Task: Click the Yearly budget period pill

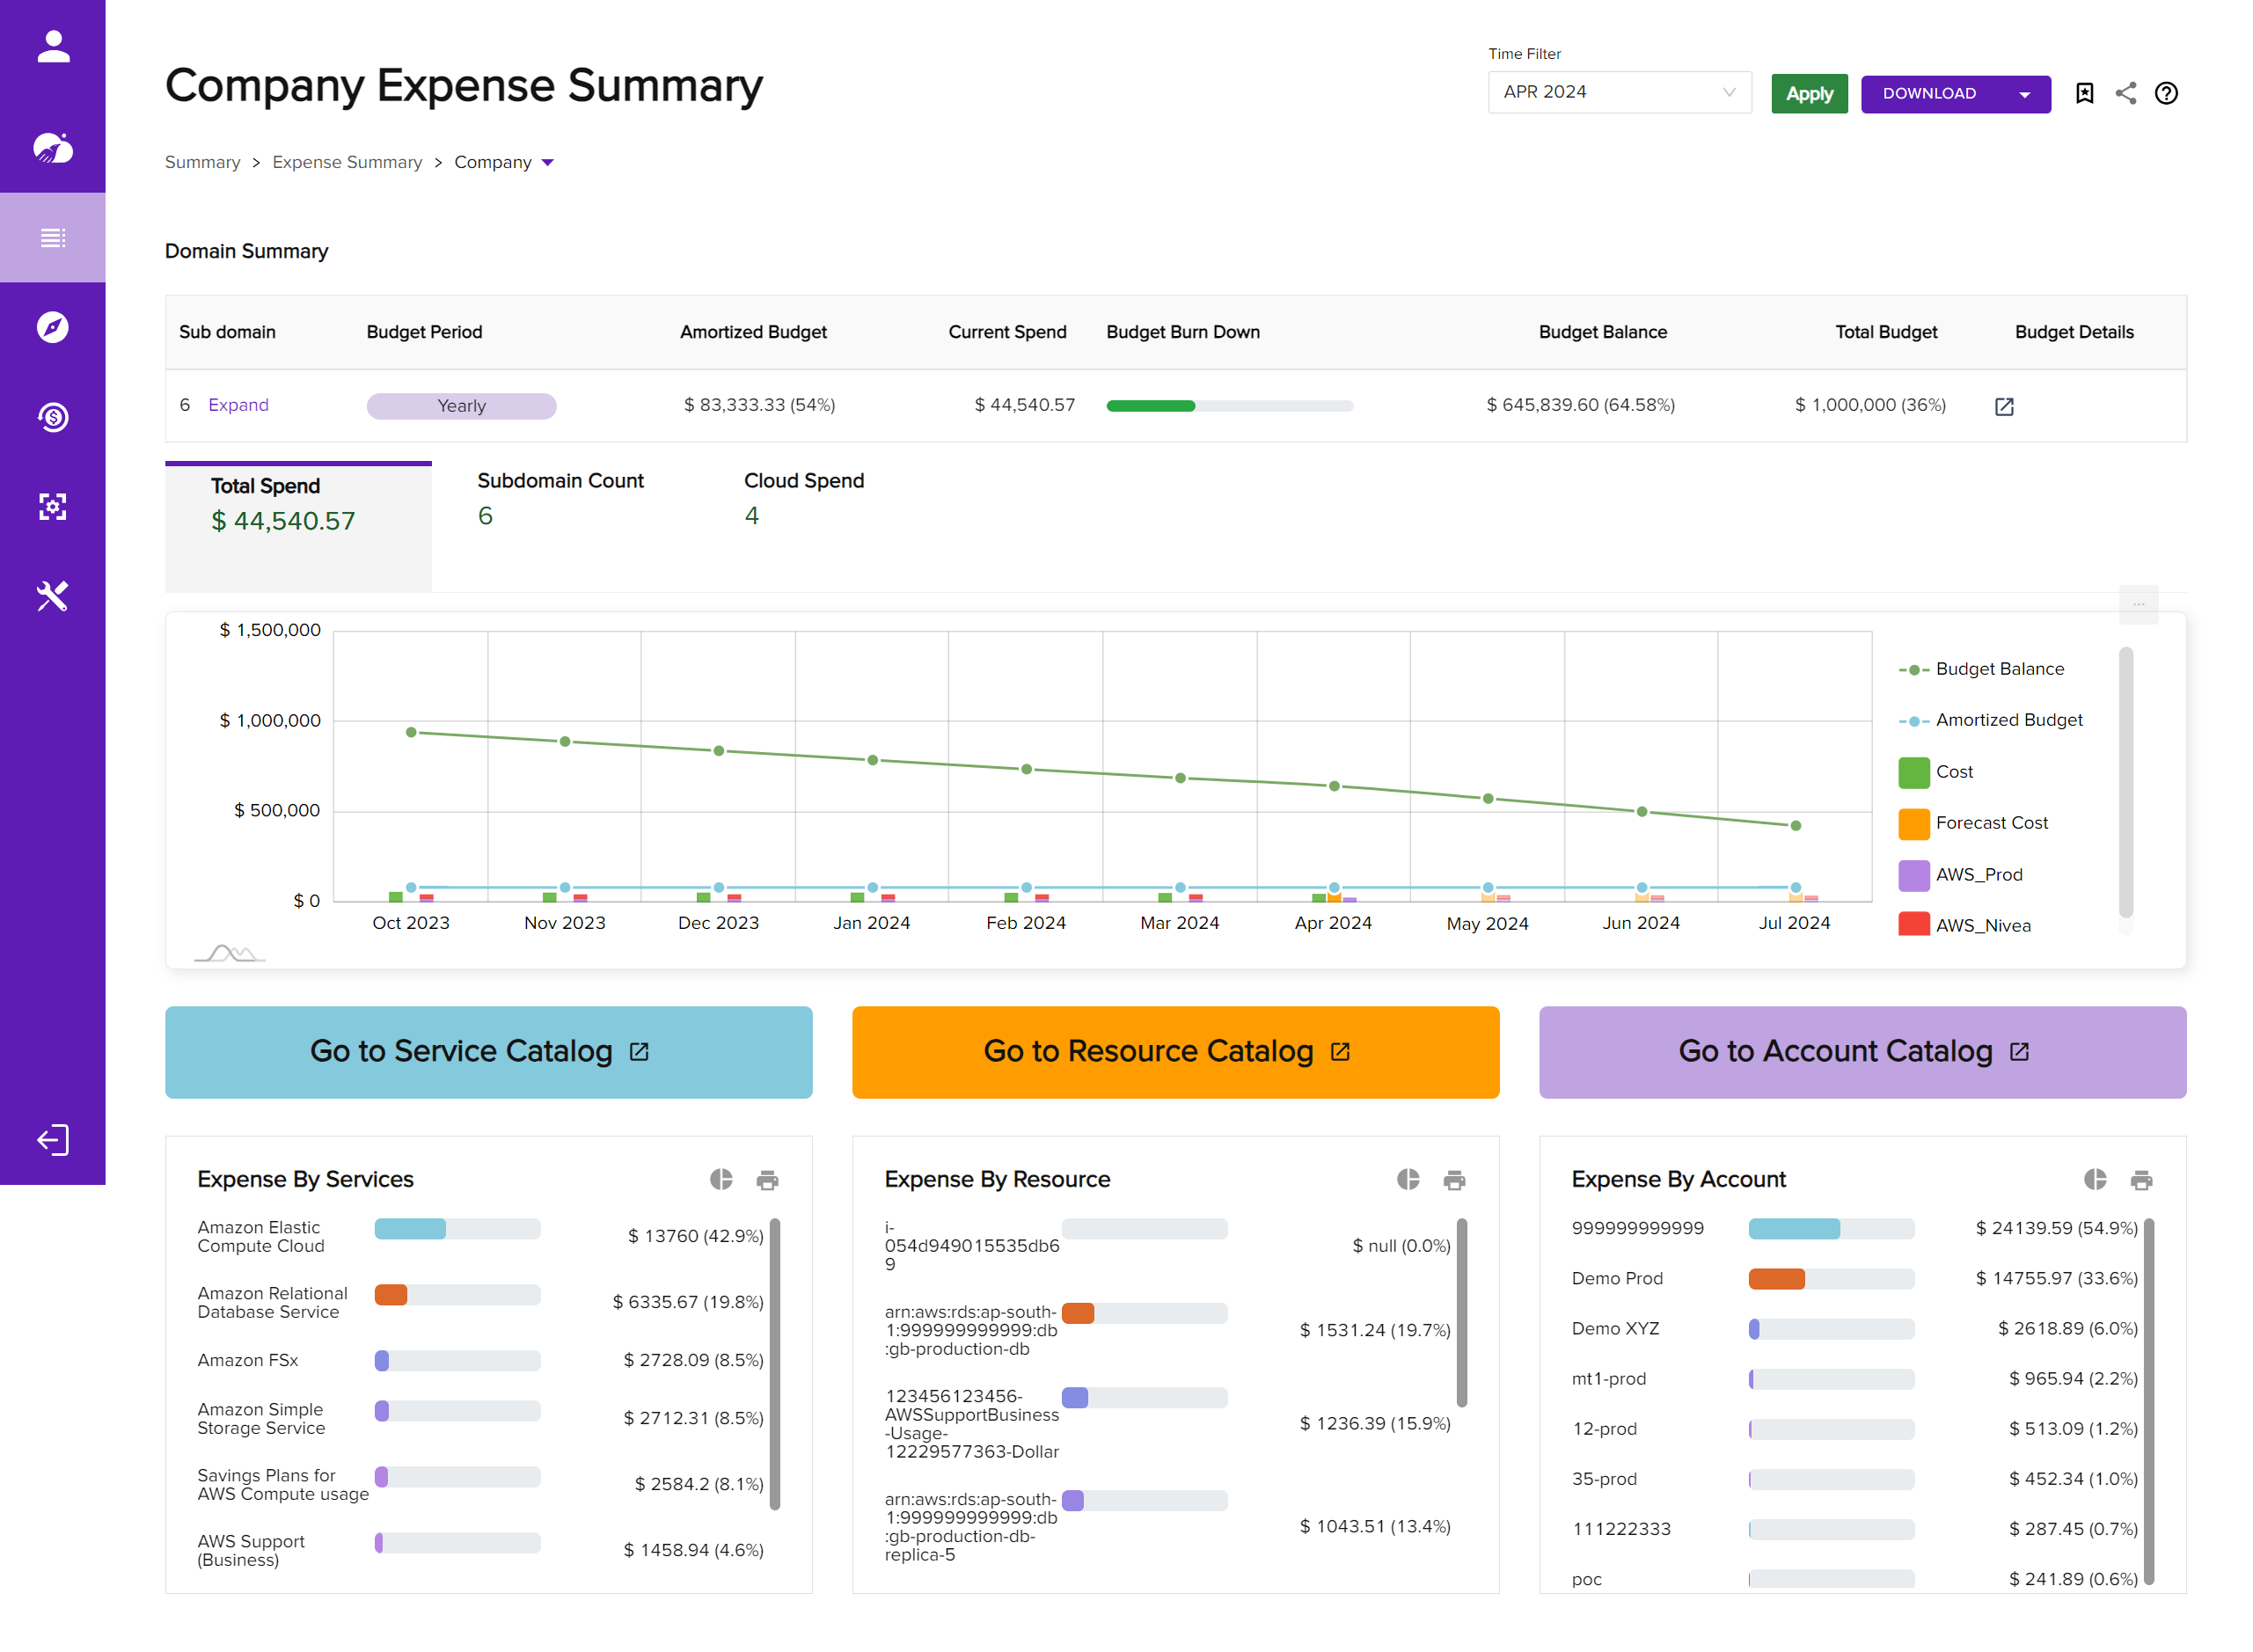Action: point(461,406)
